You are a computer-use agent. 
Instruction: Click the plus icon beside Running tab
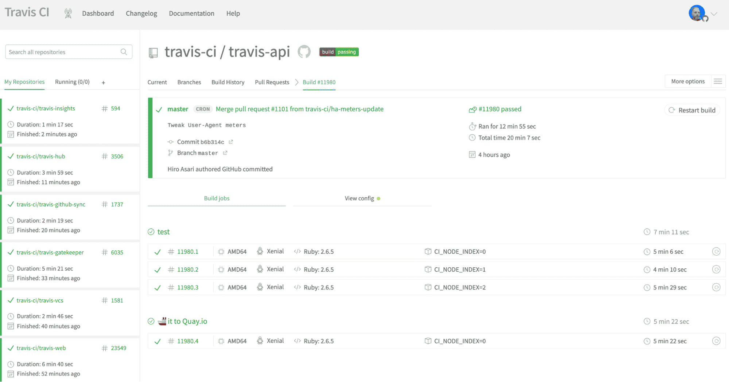click(x=104, y=83)
